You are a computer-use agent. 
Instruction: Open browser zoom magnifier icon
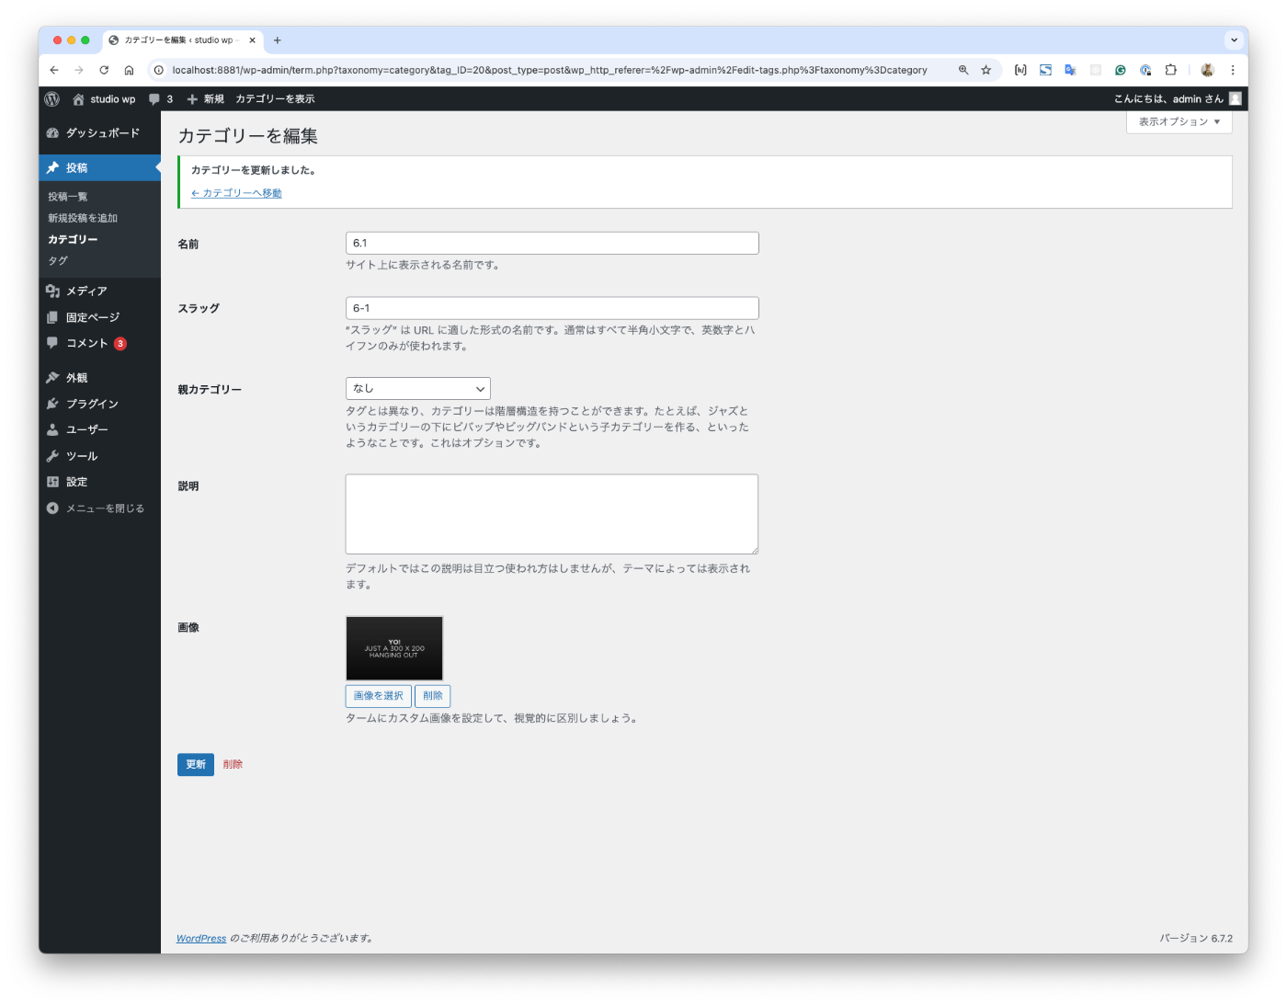pyautogui.click(x=963, y=70)
